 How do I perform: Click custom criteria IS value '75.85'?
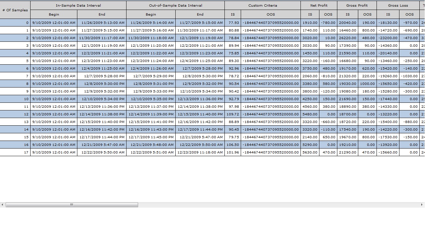[x=233, y=53]
